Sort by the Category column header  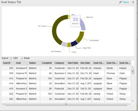coord(60,63)
